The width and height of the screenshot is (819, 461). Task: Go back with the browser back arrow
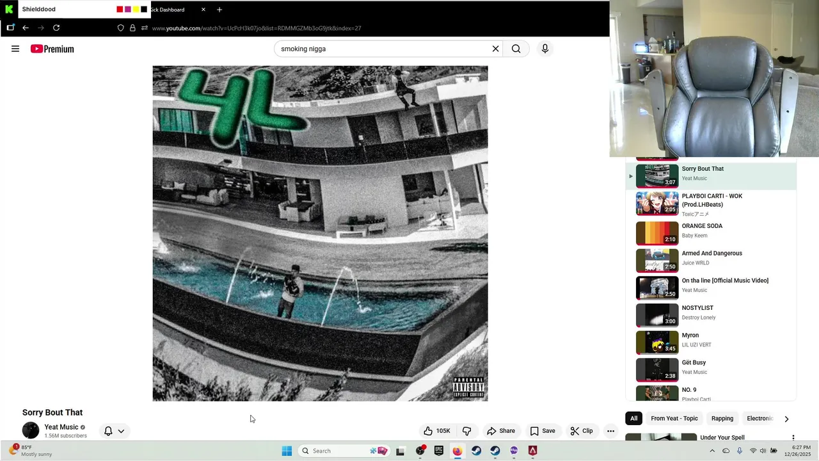point(26,28)
